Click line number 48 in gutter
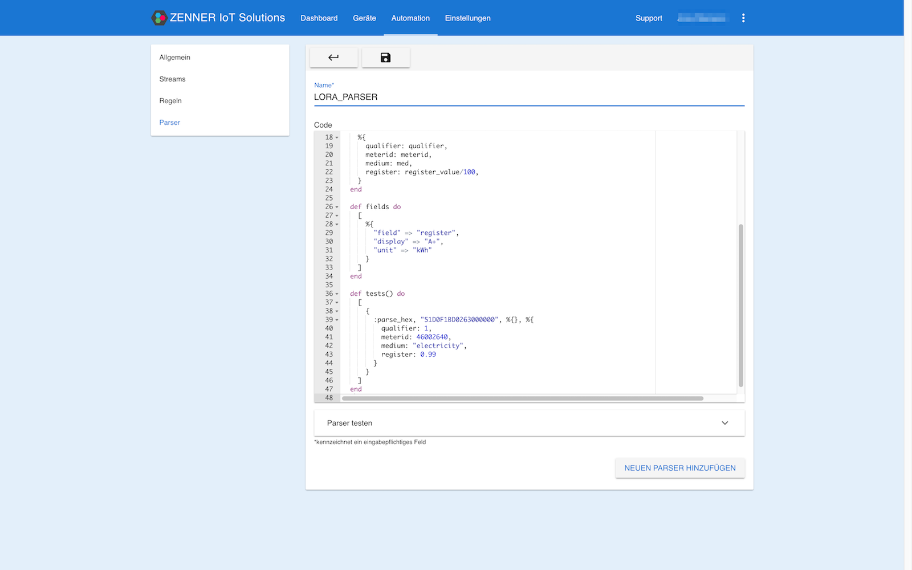The image size is (912, 570). point(329,398)
